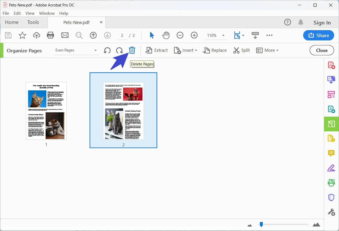Switch to the Tools tab
Viewport: 339px width, 231px height.
pos(33,22)
